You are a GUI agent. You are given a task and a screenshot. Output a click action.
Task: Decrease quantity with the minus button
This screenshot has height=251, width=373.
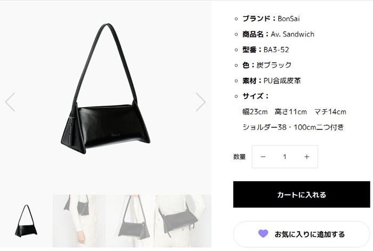[263, 157]
